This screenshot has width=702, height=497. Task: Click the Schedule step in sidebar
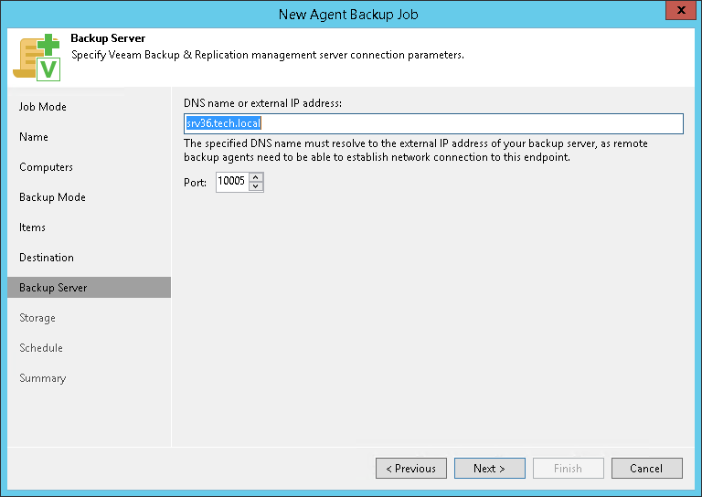pos(41,348)
